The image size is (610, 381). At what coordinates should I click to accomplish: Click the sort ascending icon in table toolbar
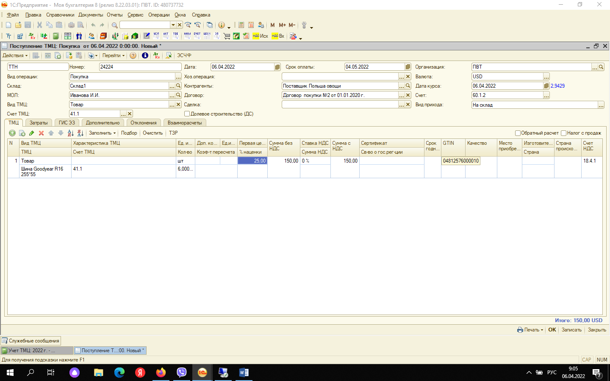[x=70, y=133]
